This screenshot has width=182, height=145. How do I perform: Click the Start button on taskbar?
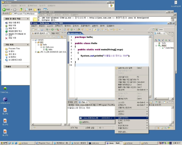click(4, 143)
